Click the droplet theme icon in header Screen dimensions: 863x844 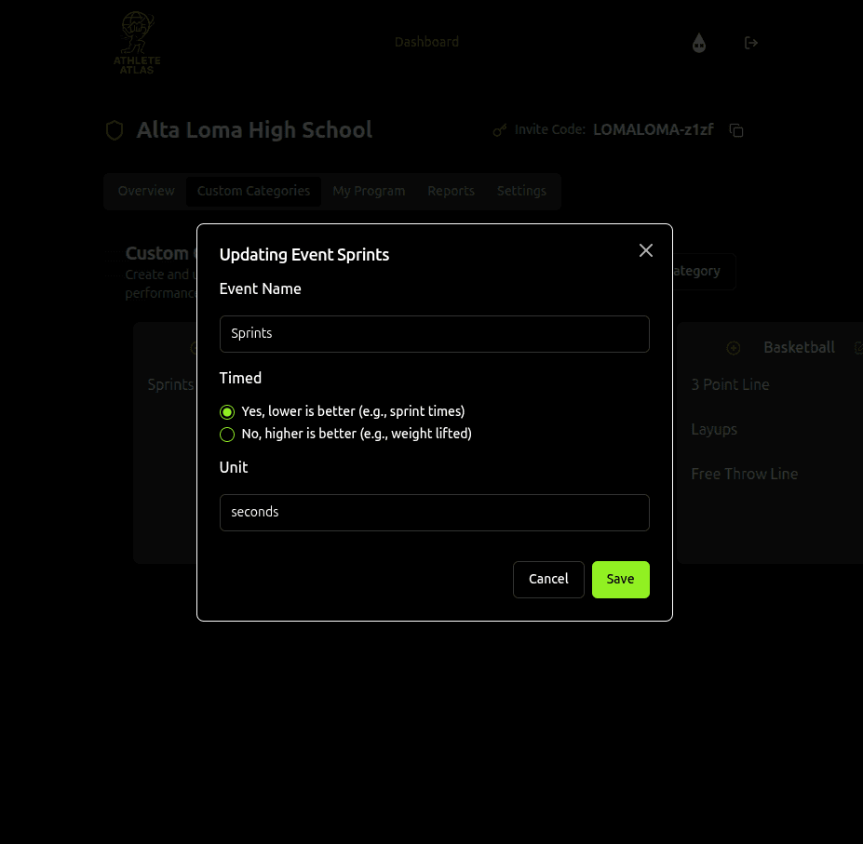pyautogui.click(x=699, y=43)
